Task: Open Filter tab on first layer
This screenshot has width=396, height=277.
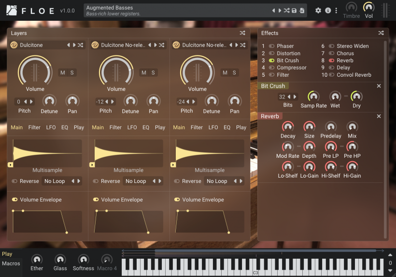Action: [x=34, y=127]
